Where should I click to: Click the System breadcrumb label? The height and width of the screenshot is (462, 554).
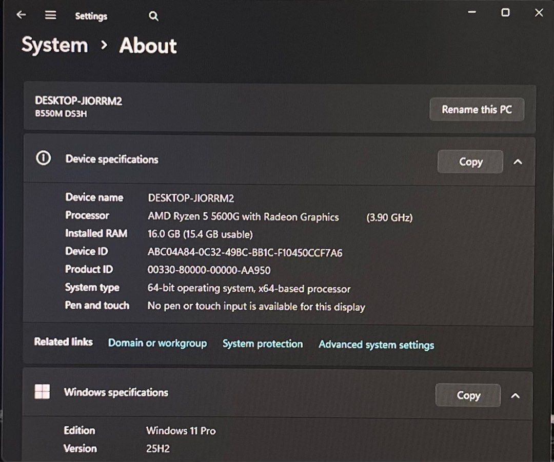pos(54,45)
